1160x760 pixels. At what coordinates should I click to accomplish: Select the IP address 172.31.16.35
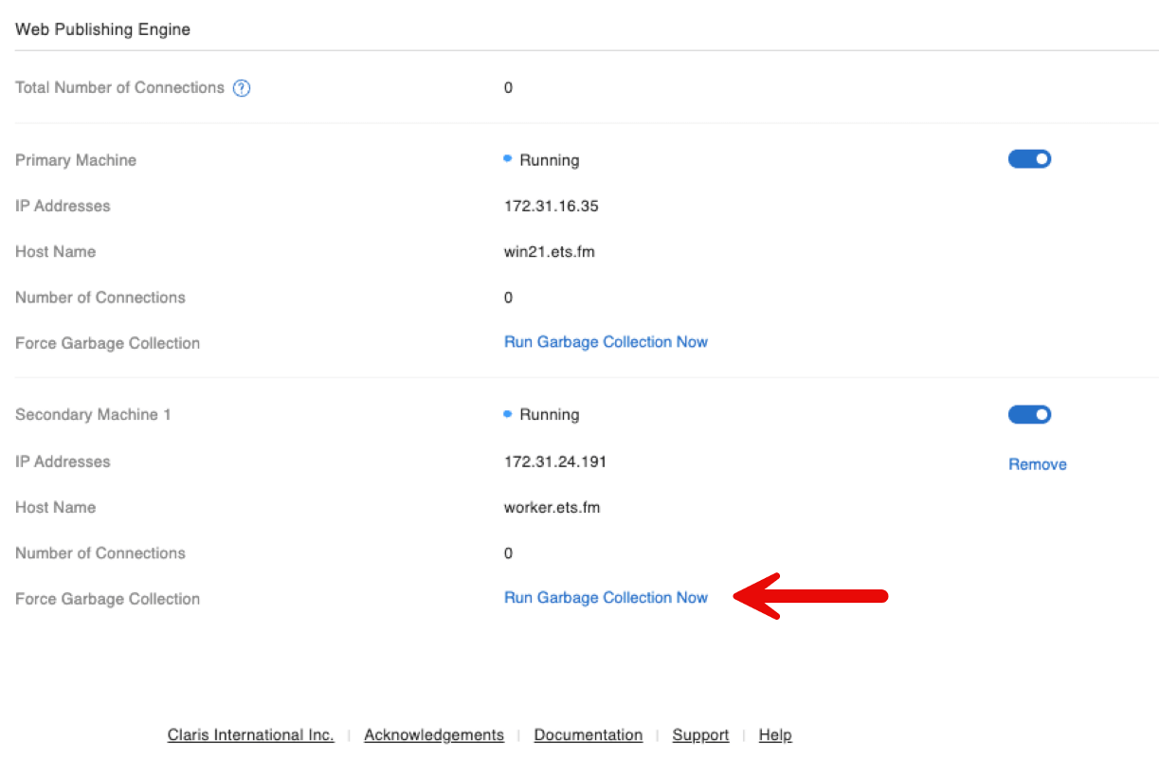(552, 206)
